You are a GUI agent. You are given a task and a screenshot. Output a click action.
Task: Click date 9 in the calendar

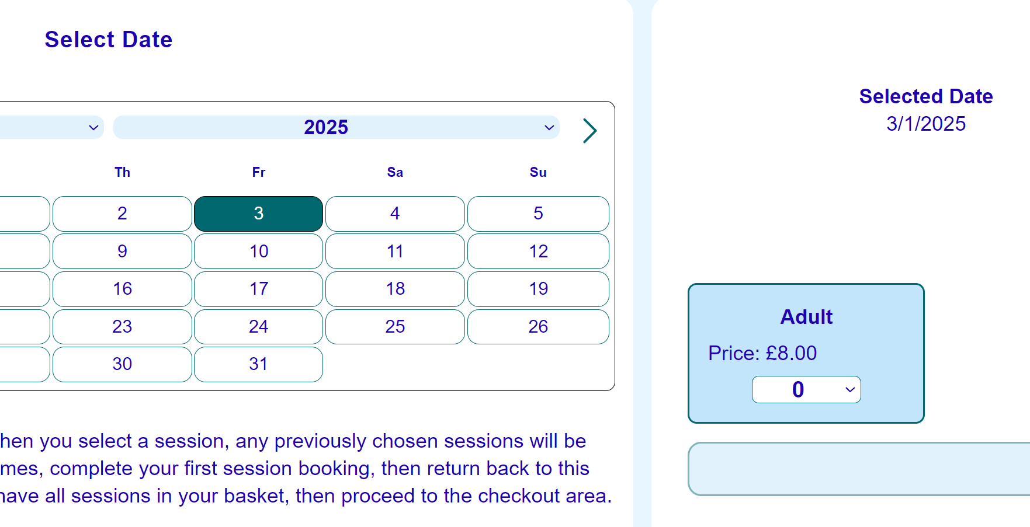pyautogui.click(x=122, y=252)
